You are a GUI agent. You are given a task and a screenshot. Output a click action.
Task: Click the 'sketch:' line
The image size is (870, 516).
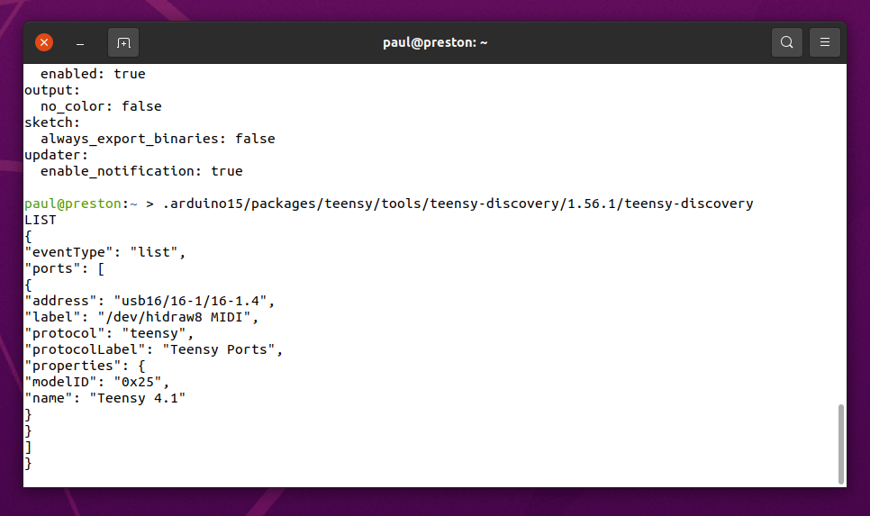[52, 122]
